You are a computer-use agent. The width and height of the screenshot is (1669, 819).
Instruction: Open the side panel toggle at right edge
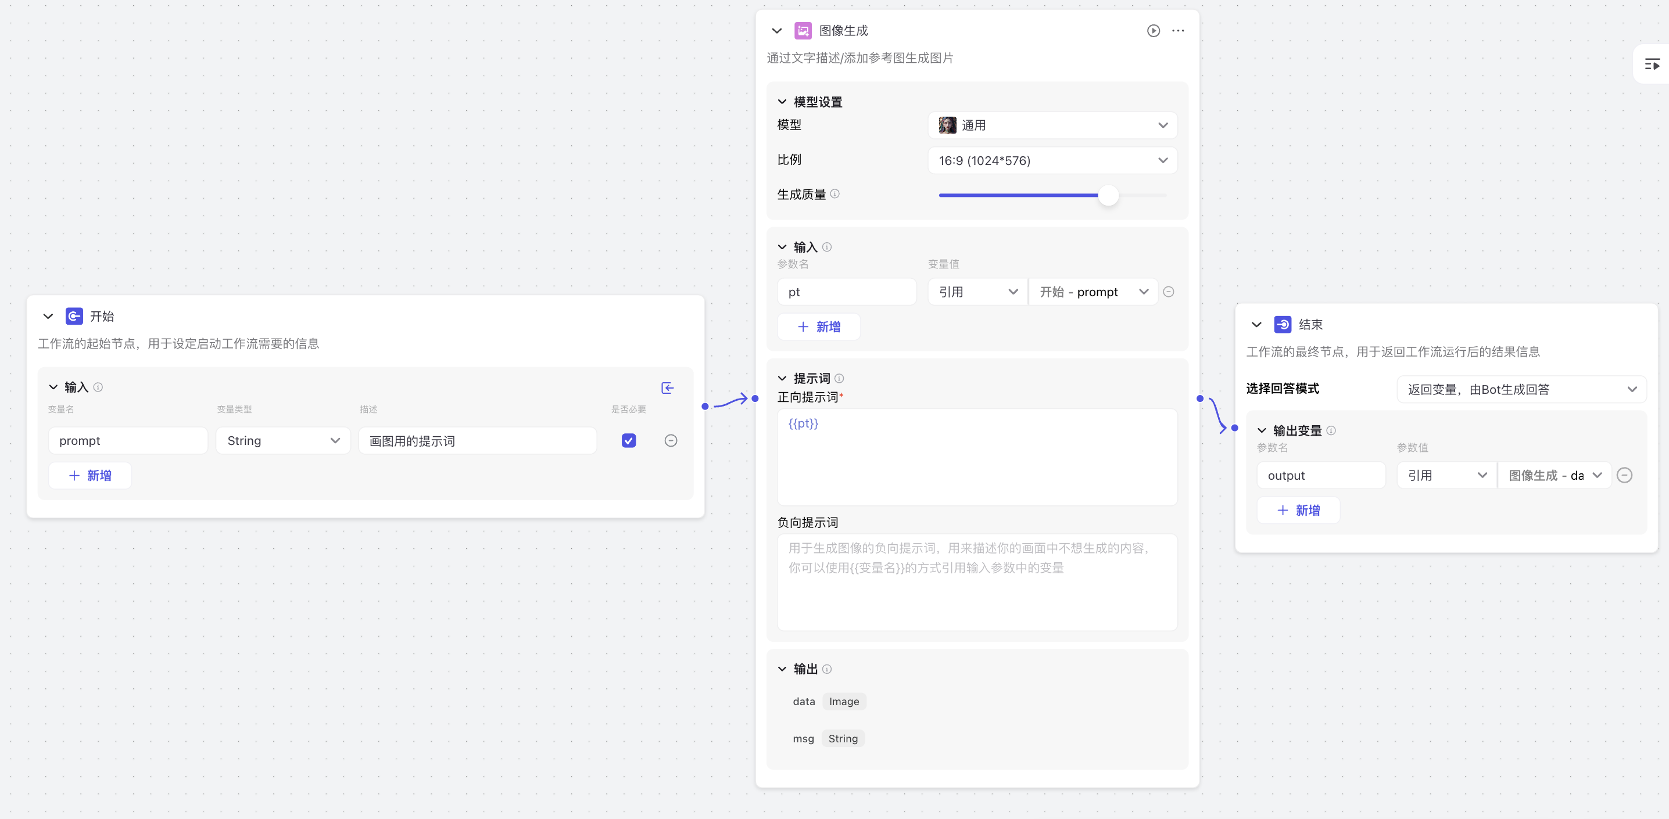1652,64
